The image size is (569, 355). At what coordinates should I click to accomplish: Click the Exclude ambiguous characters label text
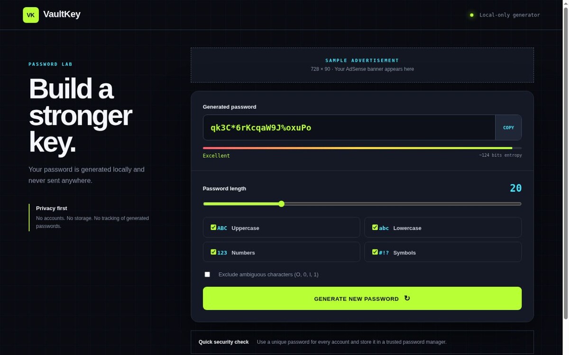coord(268,275)
